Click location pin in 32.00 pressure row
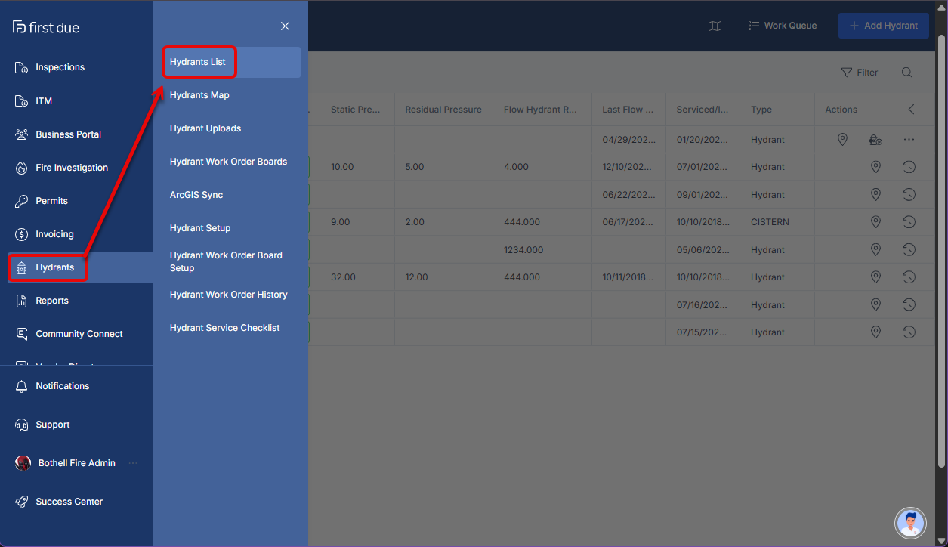Viewport: 948px width, 547px height. pos(875,277)
